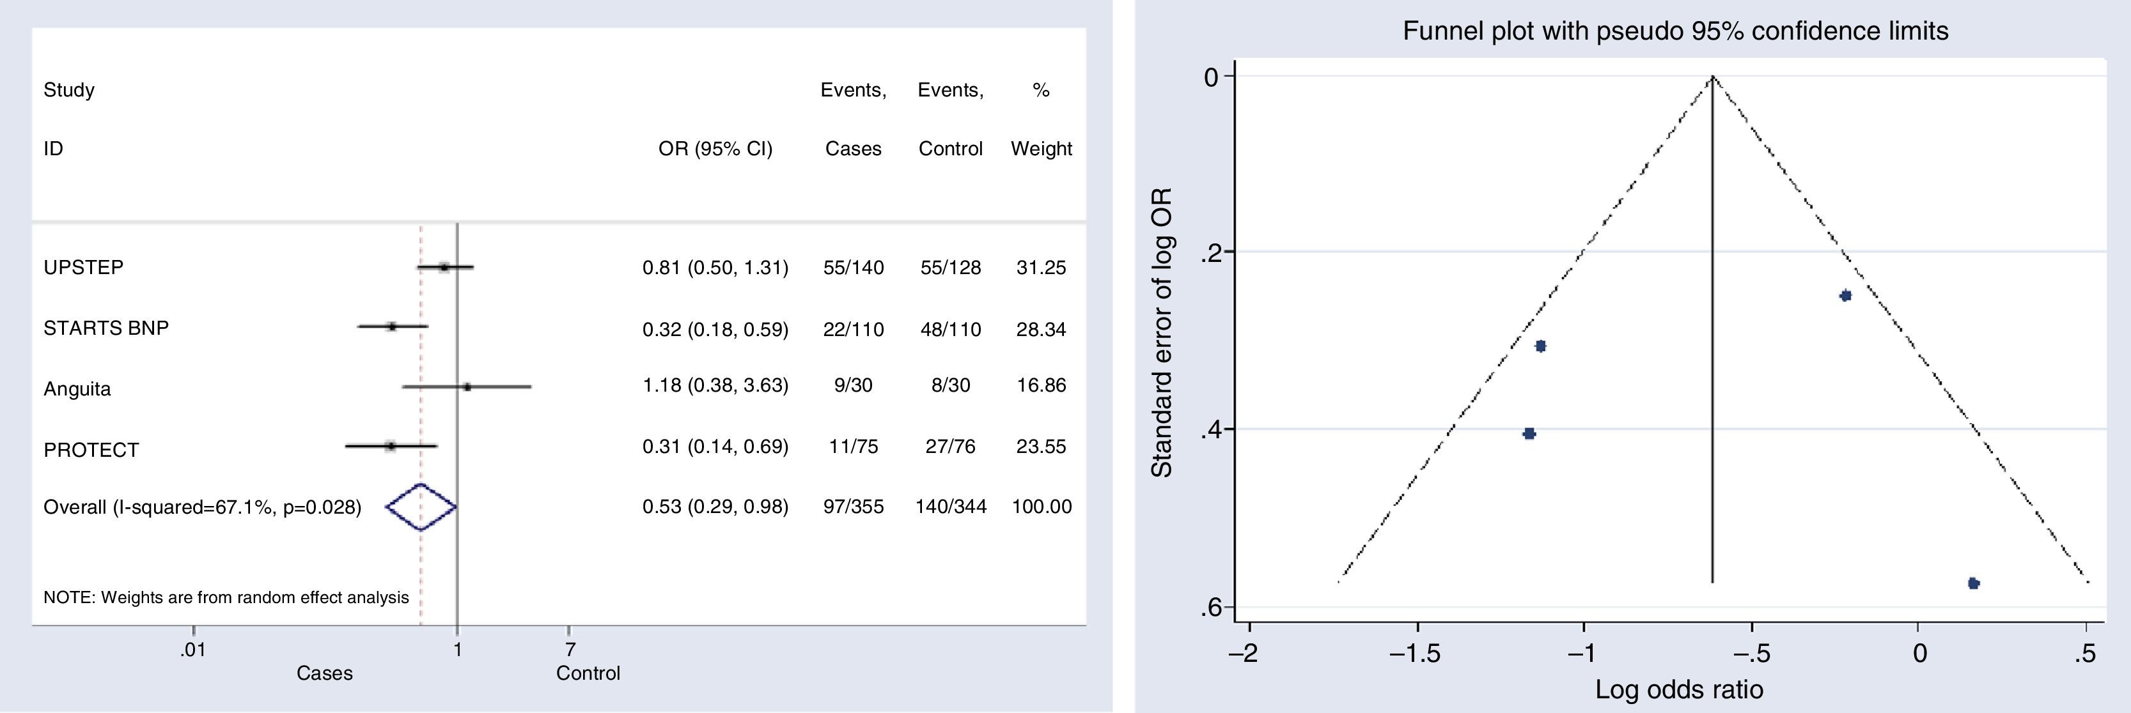This screenshot has height=713, width=2131.
Task: Click the UPSTEP study label
Action: coord(84,268)
